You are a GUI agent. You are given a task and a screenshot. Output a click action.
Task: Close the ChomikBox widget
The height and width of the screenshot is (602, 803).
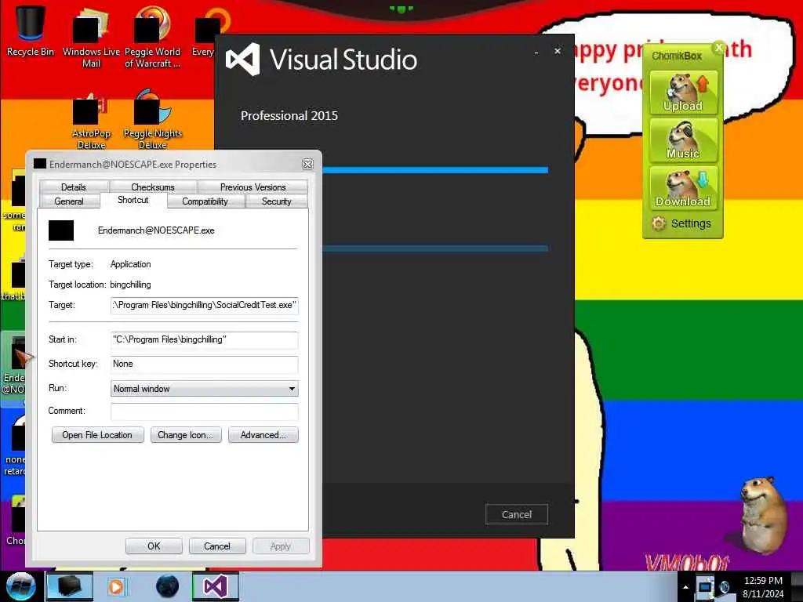718,48
